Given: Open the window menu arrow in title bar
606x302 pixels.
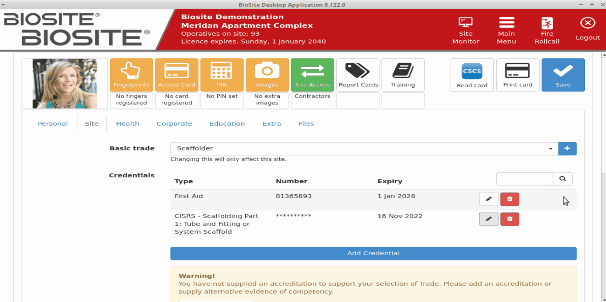Looking at the screenshot, I should (3, 4).
